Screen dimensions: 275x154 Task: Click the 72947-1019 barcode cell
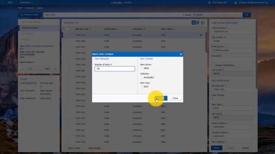pos(80,142)
